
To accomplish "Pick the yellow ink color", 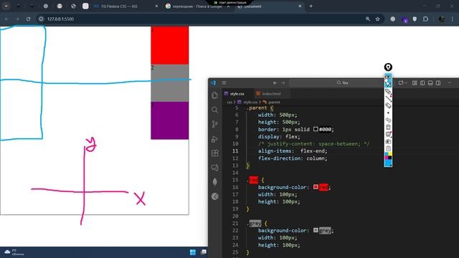I will (390, 154).
